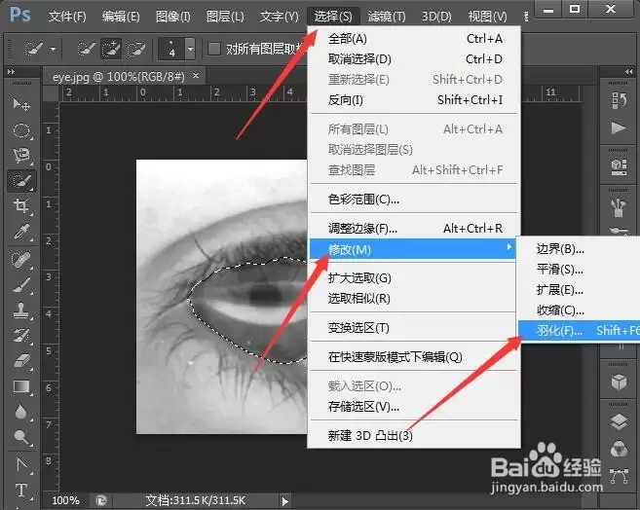Select the Horizontal Type tool
Image resolution: width=640 pixels, height=510 pixels.
coord(21,490)
